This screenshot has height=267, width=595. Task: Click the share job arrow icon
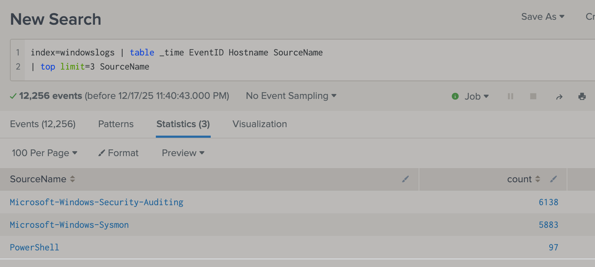[559, 97]
